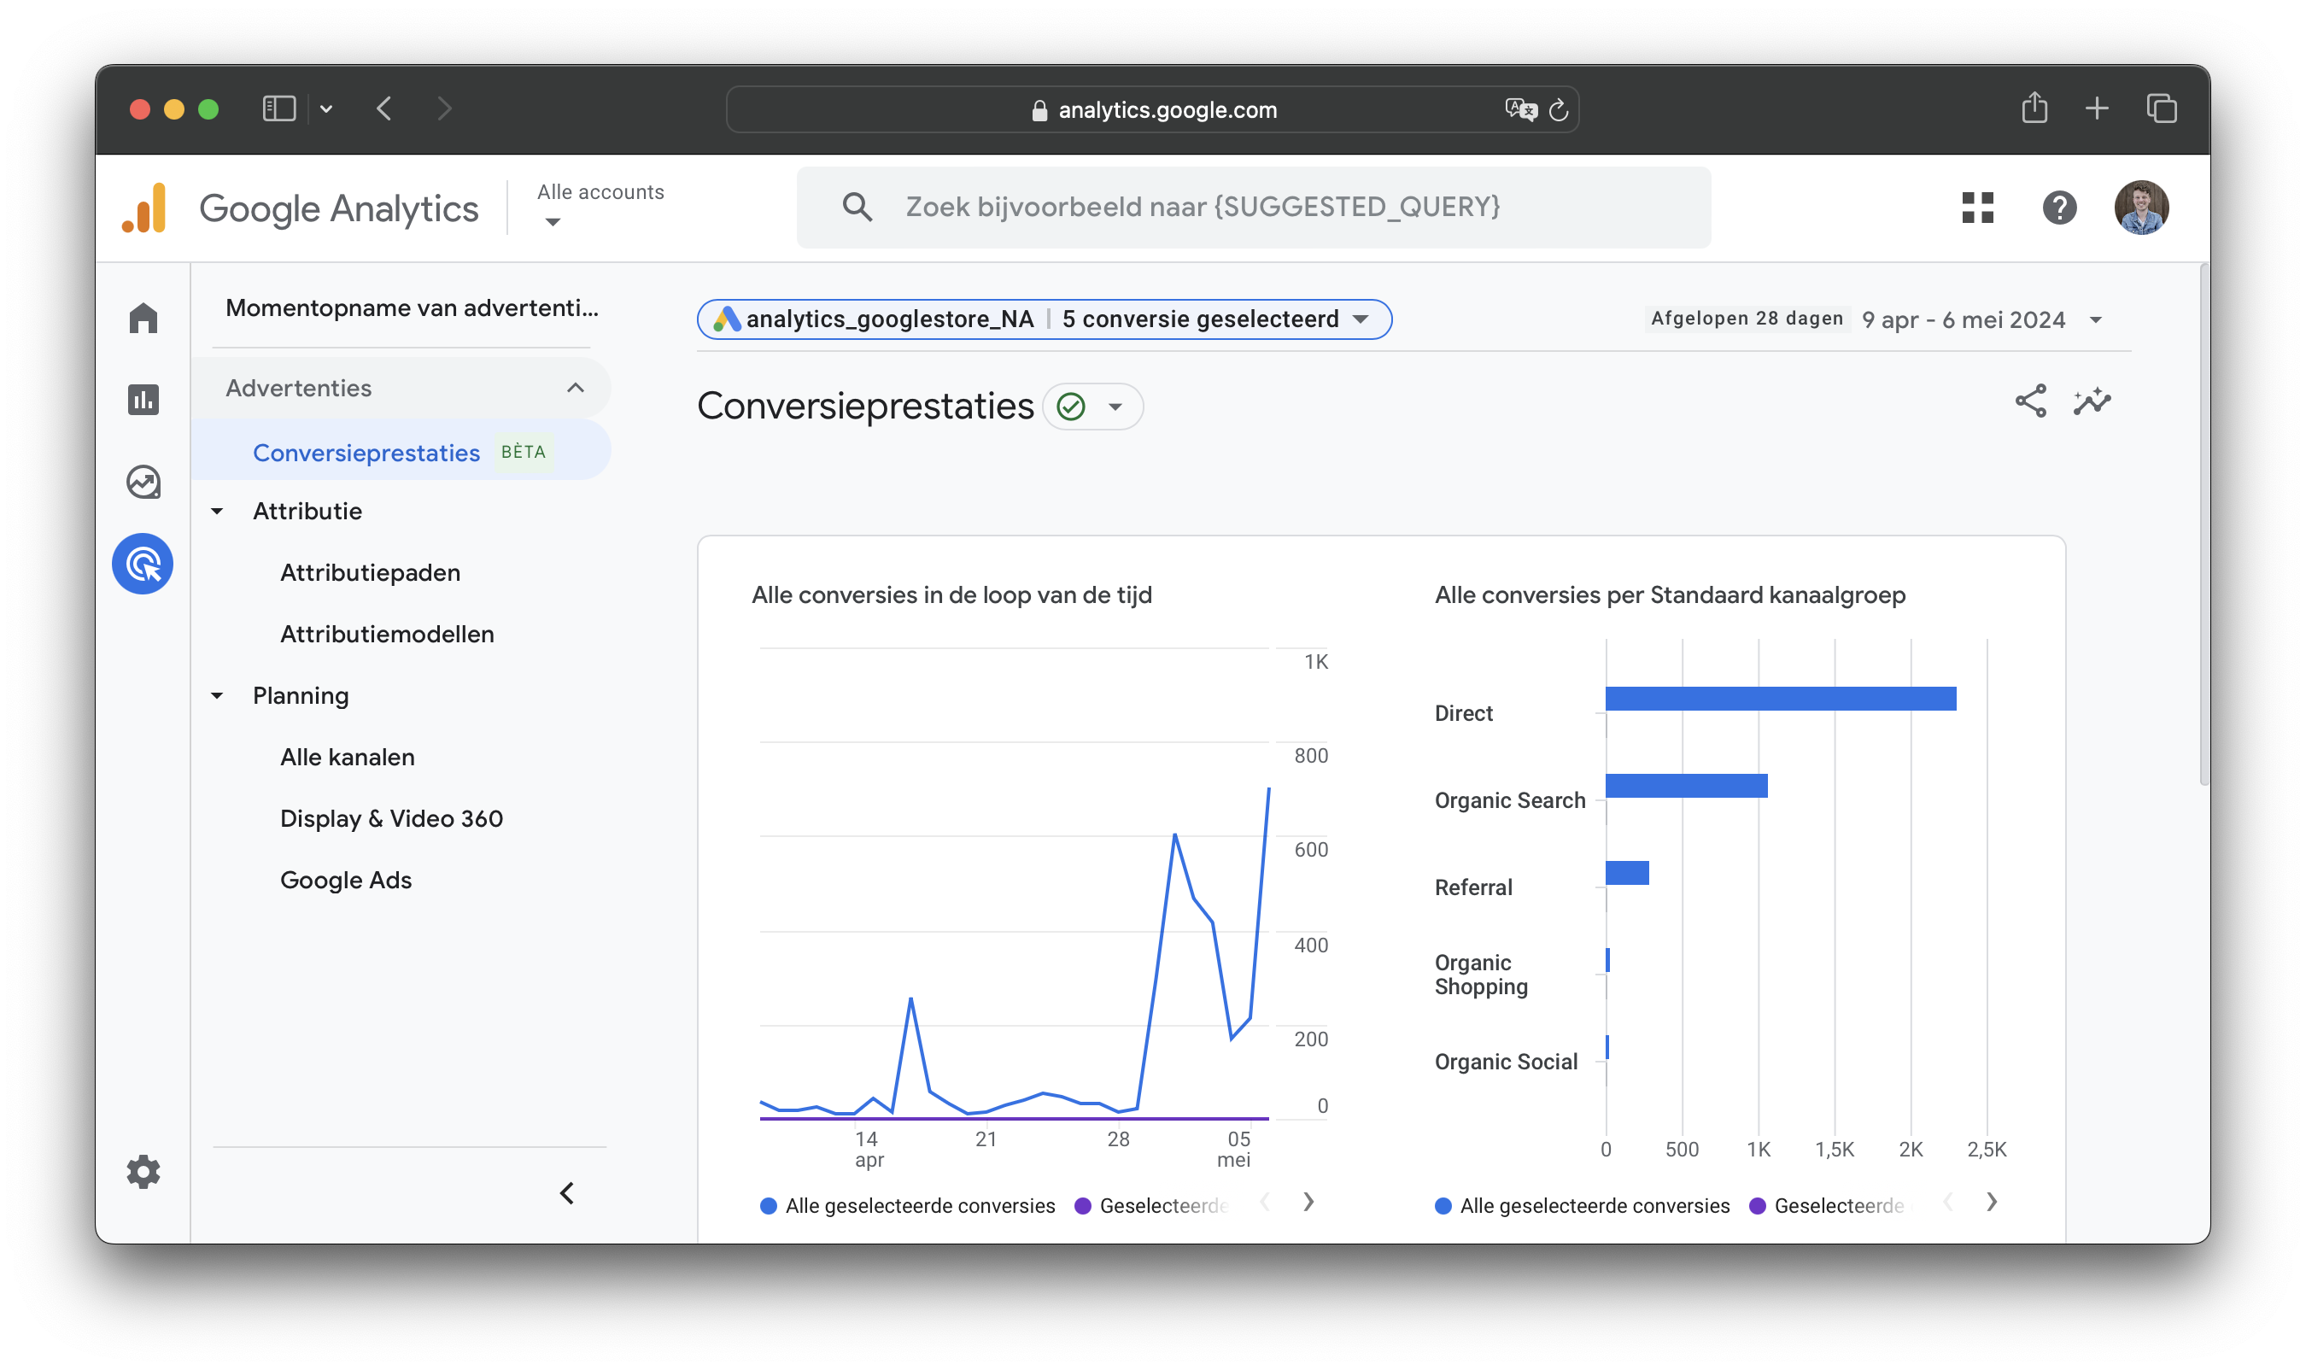Open the Home icon in left rail

[143, 319]
